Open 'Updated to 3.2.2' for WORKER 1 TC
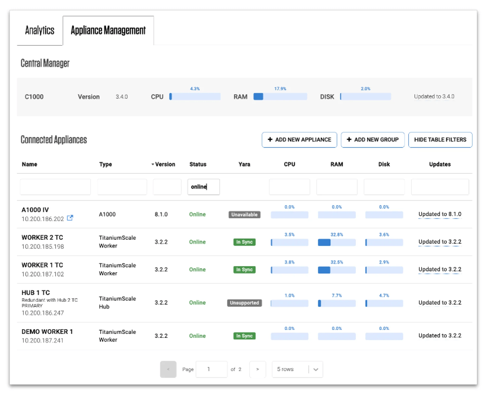The height and width of the screenshot is (398, 488). pyautogui.click(x=440, y=269)
